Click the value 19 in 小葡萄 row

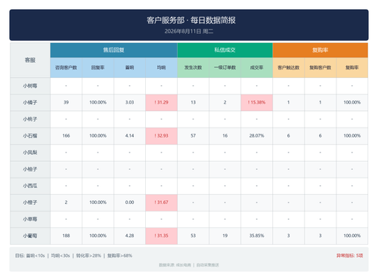225,236
